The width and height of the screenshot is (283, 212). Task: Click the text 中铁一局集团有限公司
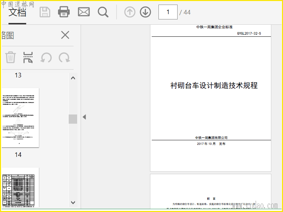tap(211, 138)
